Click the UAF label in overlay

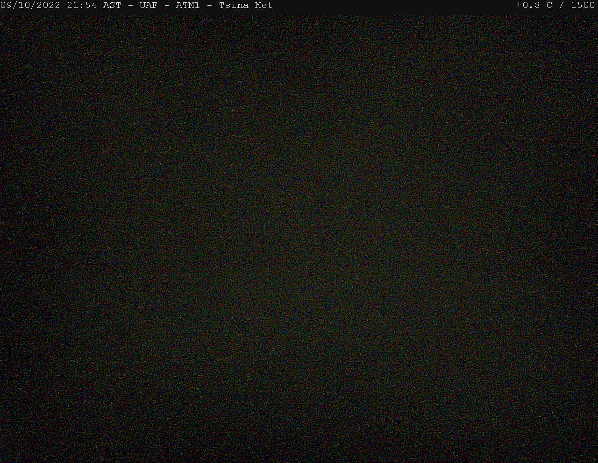click(149, 6)
